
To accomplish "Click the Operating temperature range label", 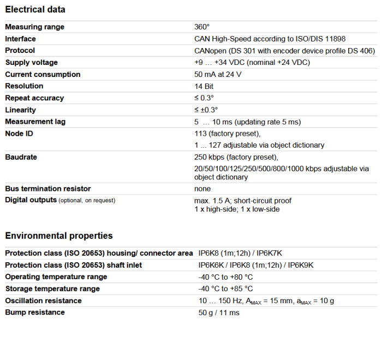I will [x=56, y=277].
